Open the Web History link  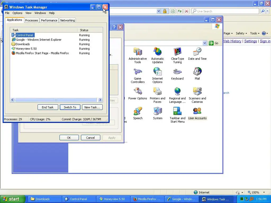tap(232, 41)
